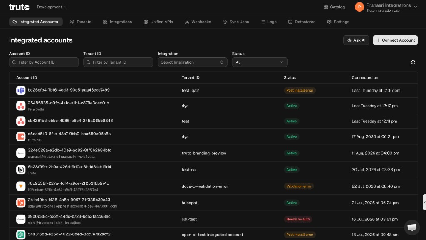Click the search icon in Account ID filter

click(14, 62)
